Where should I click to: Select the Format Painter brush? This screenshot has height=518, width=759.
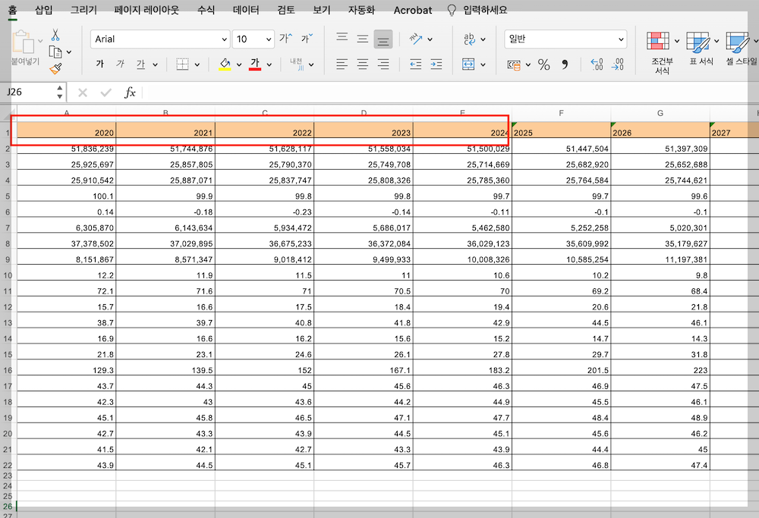(55, 69)
